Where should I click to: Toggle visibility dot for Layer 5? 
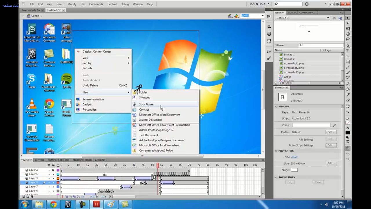[x=49, y=174]
